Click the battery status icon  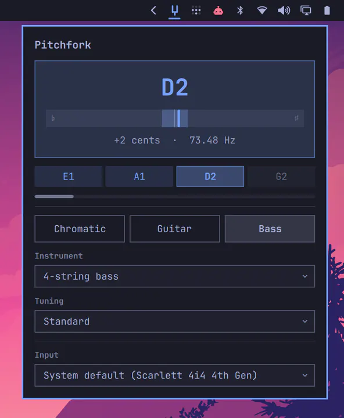(x=327, y=10)
